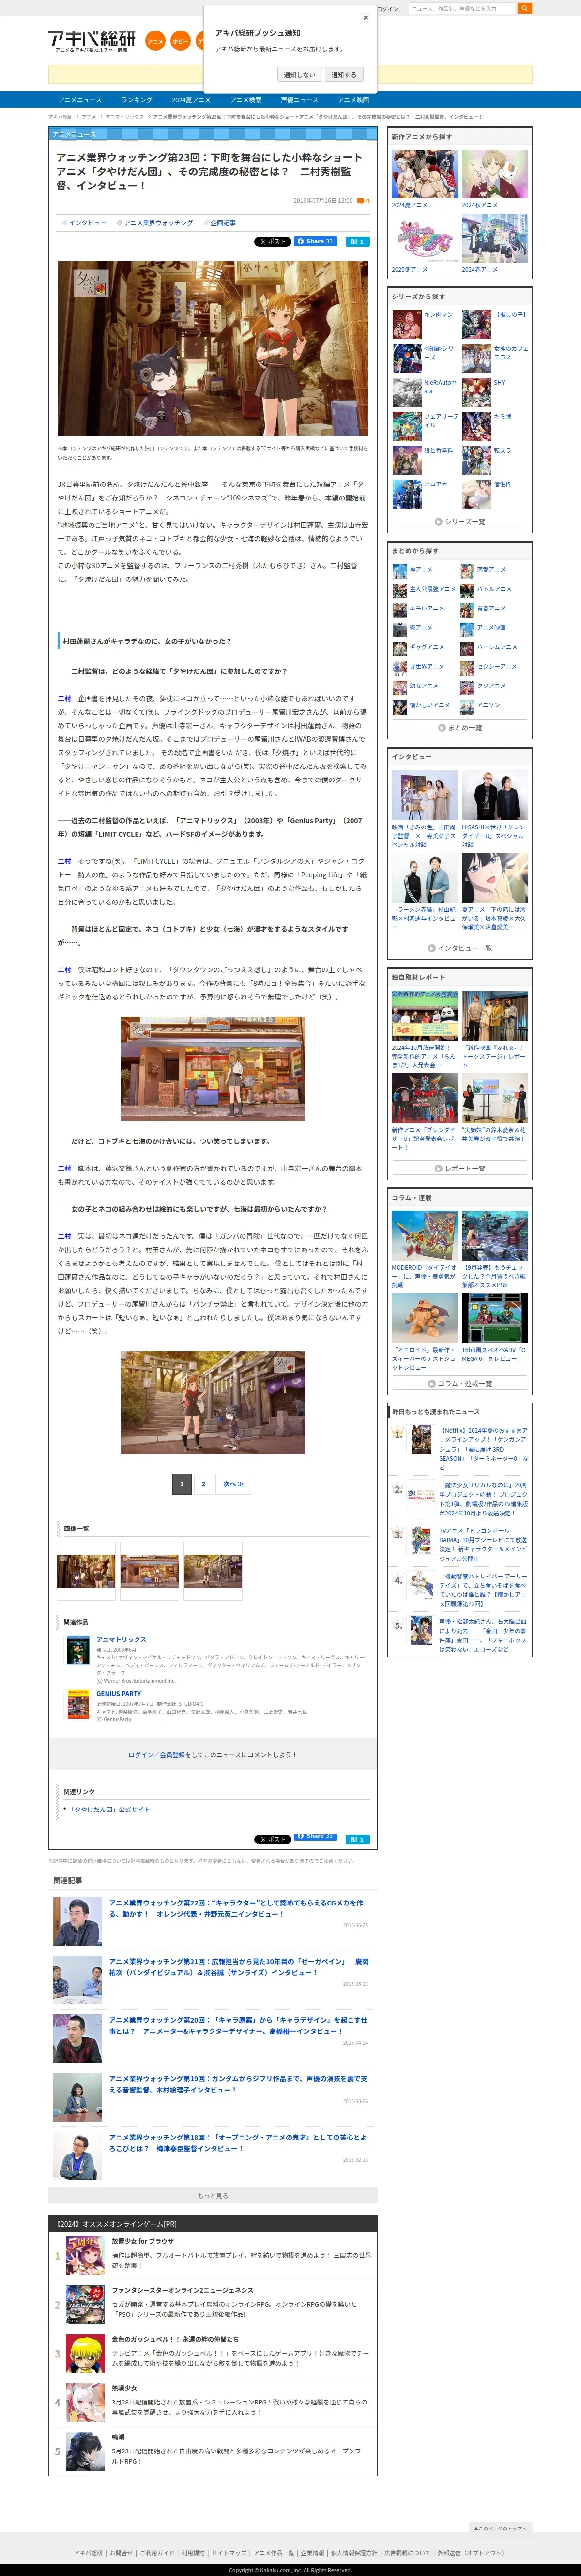The height and width of the screenshot is (2576, 581).
Task: Click the アニマトリックス related work title
Action: pyautogui.click(x=121, y=1639)
